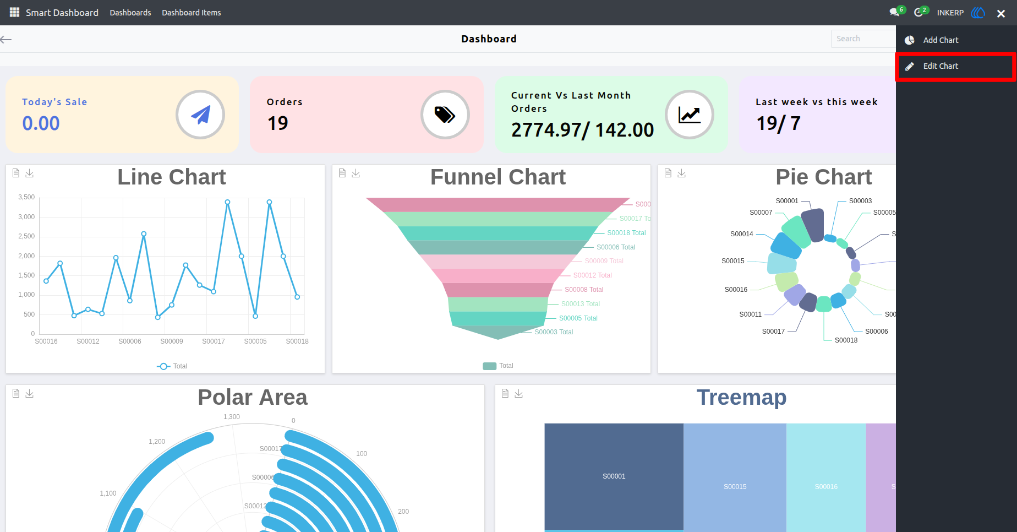This screenshot has width=1017, height=532.
Task: Click the S00018 label in the Pie Chart
Action: [x=846, y=340]
